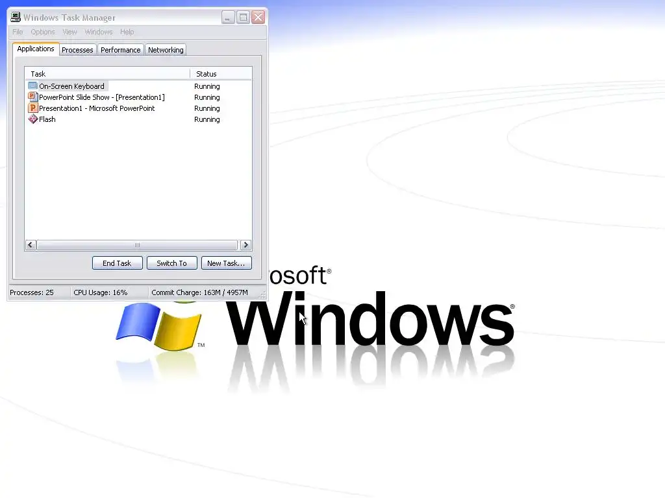The width and height of the screenshot is (665, 498).
Task: Click the horizontal scrollbar thumb
Action: [137, 244]
